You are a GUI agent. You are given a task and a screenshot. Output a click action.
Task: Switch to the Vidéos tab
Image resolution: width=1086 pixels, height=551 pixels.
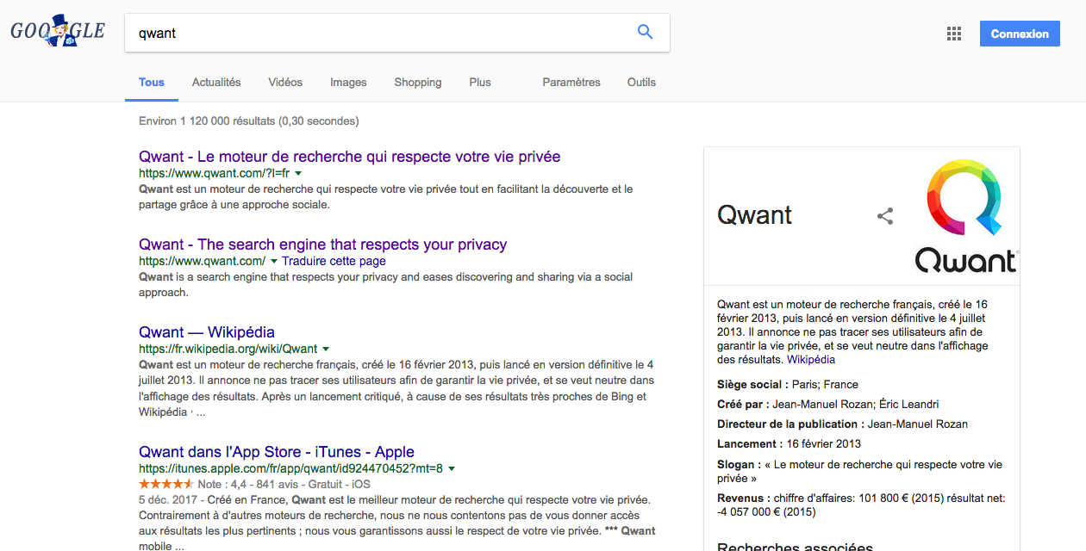click(285, 83)
